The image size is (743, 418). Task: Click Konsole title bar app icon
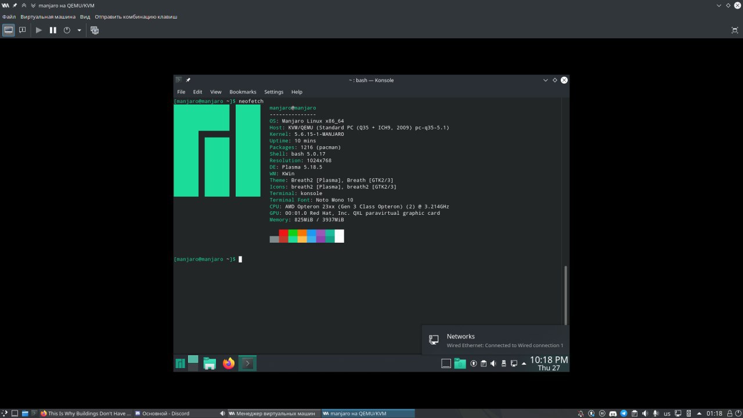[x=179, y=80]
